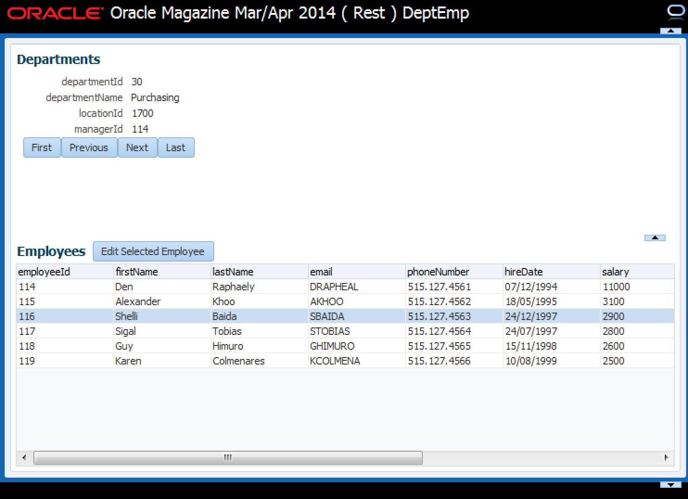Jump to the Last department

[176, 147]
